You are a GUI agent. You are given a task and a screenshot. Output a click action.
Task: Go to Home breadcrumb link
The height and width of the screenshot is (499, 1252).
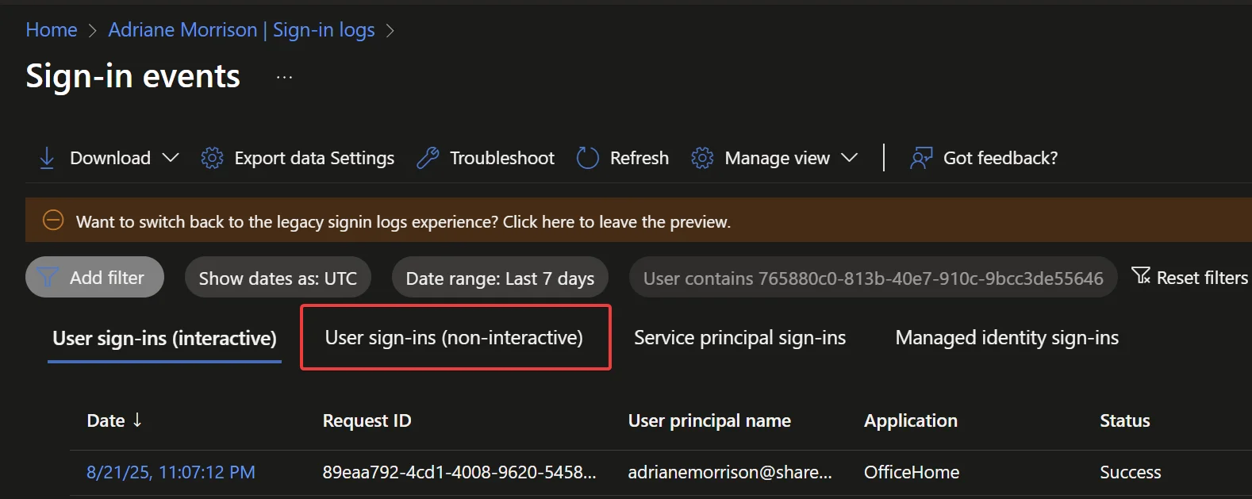pyautogui.click(x=52, y=30)
